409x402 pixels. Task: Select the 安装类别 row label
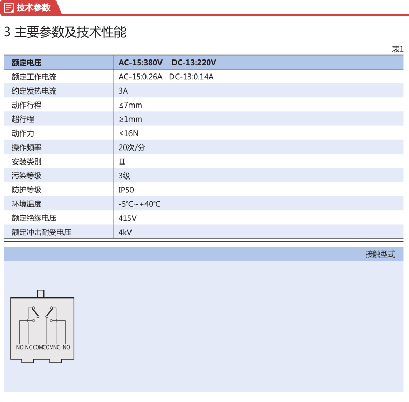[x=26, y=161]
